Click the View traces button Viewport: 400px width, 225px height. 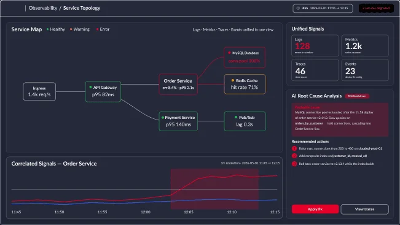click(365, 209)
